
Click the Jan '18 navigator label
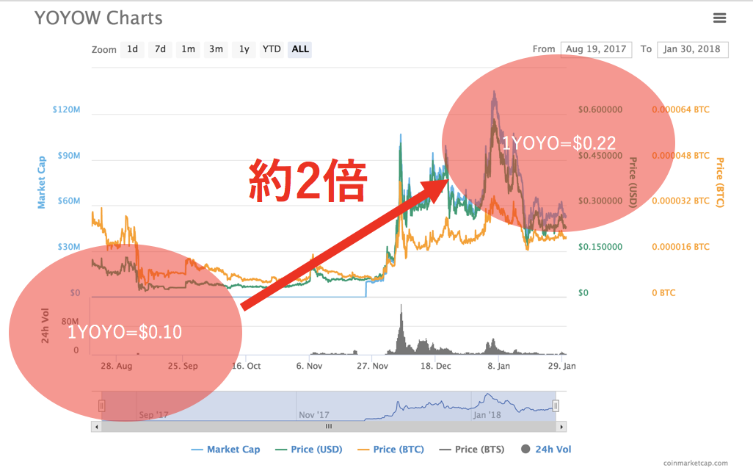coord(487,415)
